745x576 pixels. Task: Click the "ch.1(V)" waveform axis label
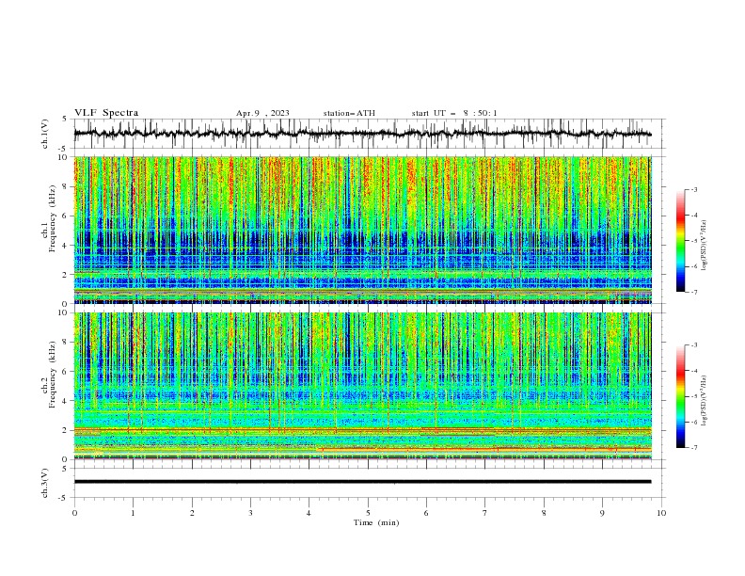pyautogui.click(x=44, y=134)
